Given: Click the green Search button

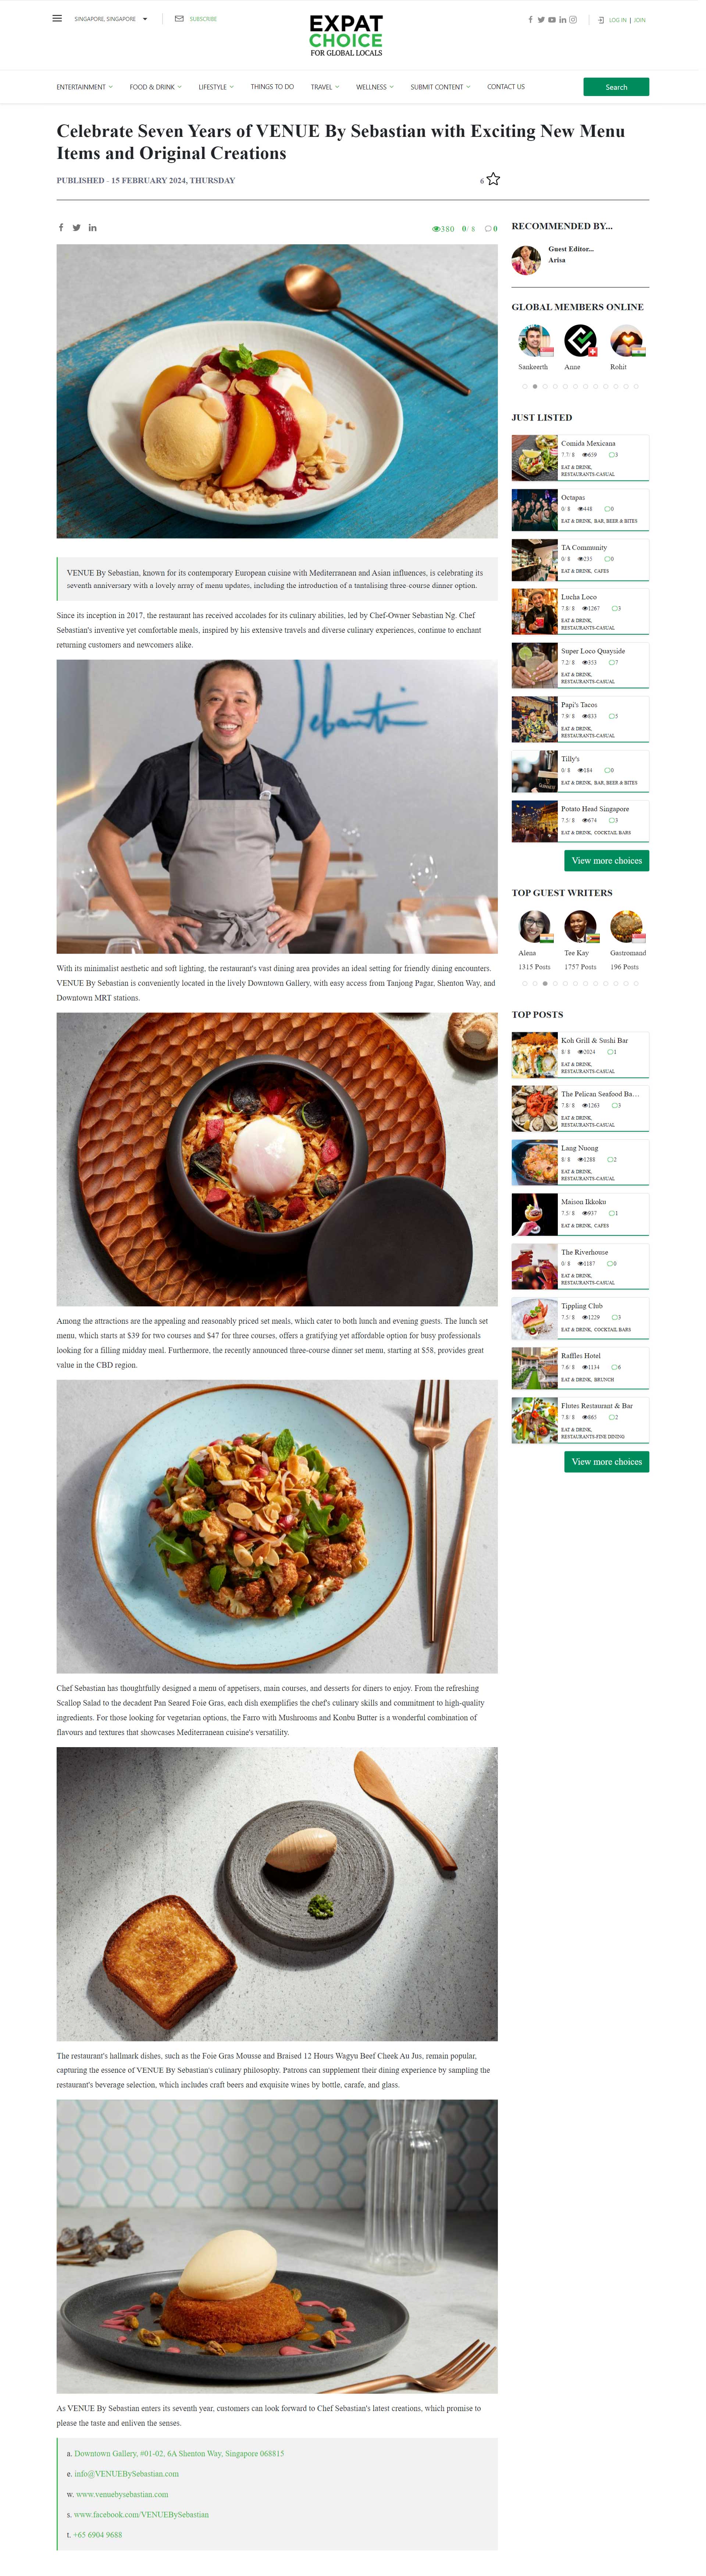Looking at the screenshot, I should (616, 87).
